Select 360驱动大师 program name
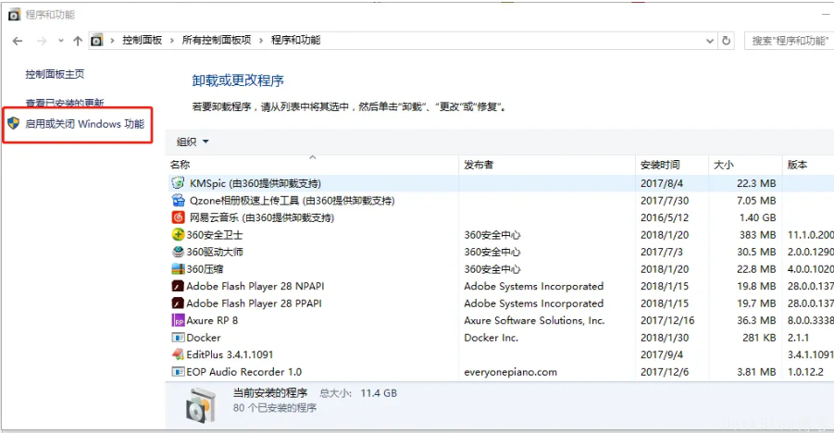The width and height of the screenshot is (834, 433). (x=215, y=252)
